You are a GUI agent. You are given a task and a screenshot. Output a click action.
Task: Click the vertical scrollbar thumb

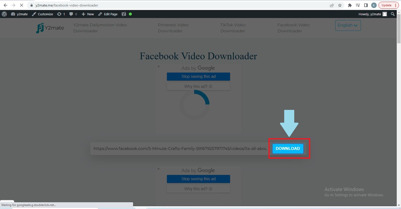click(x=399, y=28)
